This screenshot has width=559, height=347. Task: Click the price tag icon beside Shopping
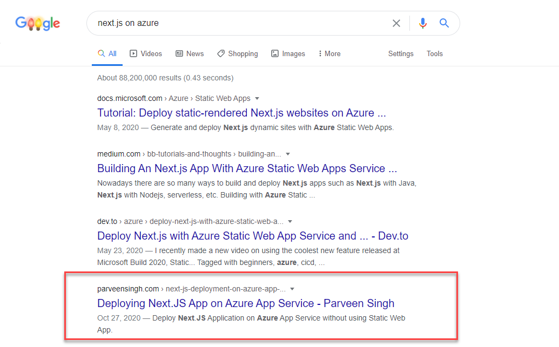click(x=220, y=53)
